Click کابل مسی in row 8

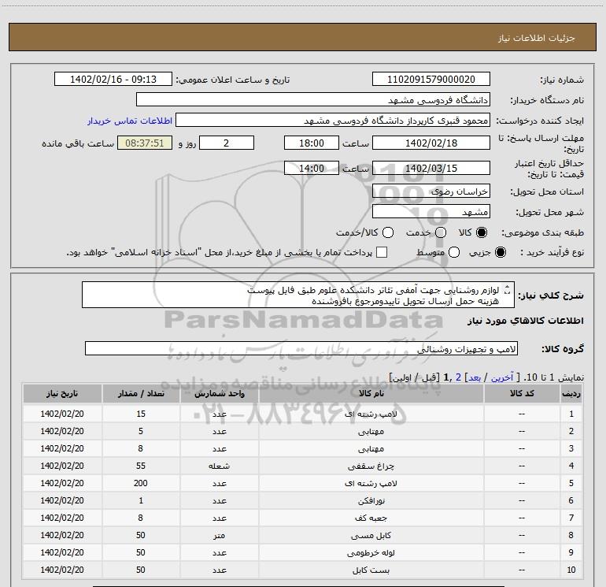coord(371,536)
